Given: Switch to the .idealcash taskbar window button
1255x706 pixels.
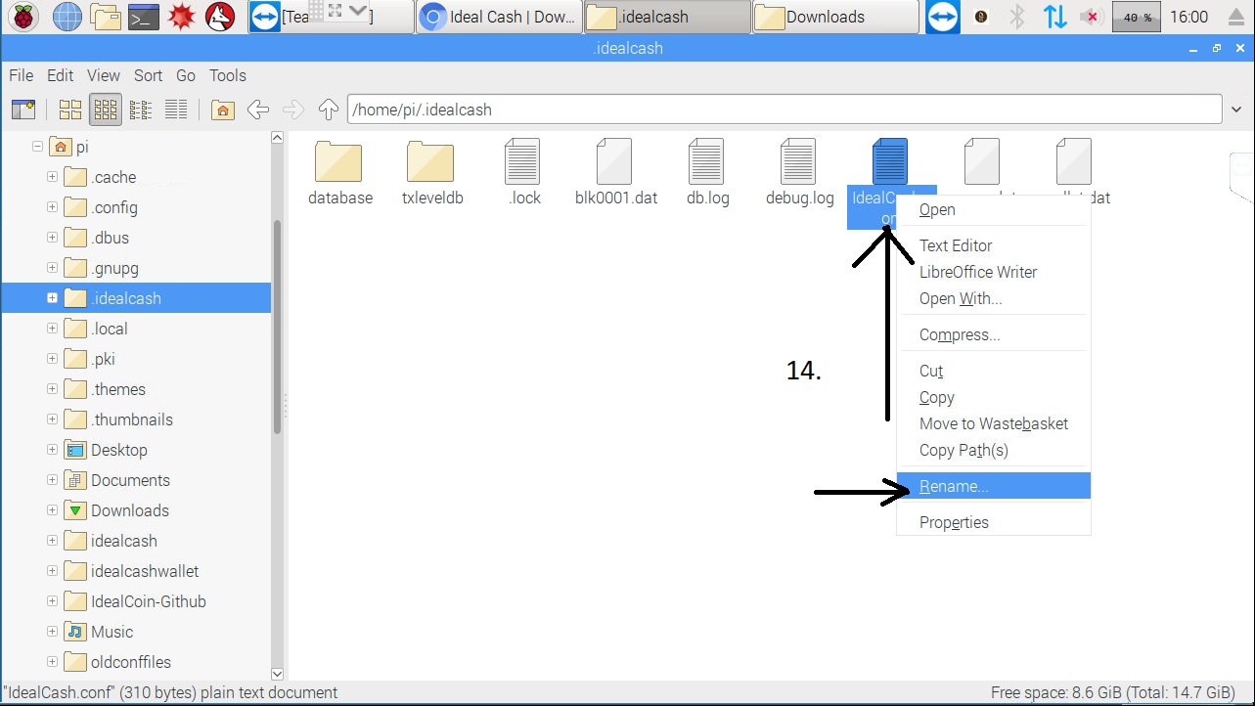Looking at the screenshot, I should [667, 17].
